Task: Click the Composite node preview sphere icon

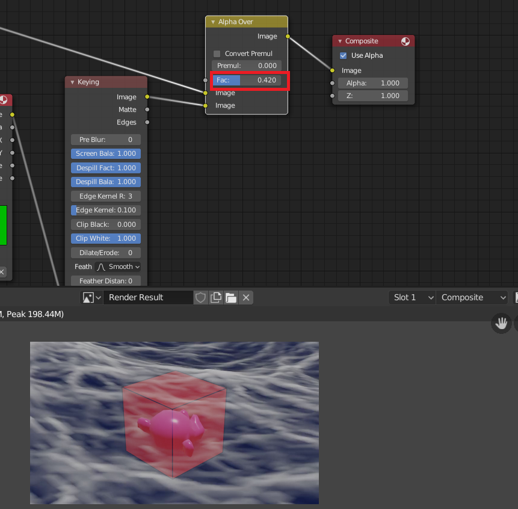Action: coord(405,42)
